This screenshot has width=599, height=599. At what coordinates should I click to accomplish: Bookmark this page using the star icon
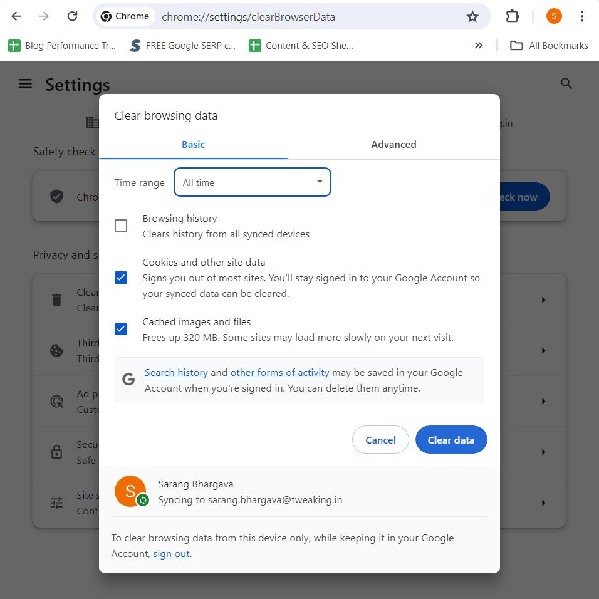472,17
